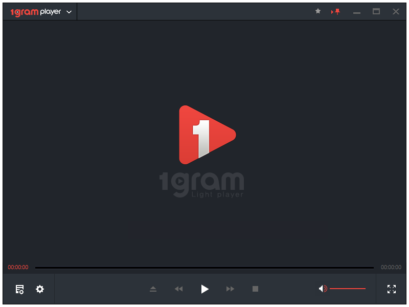The width and height of the screenshot is (409, 307).
Task: Click the eject button to open a file
Action: [153, 289]
